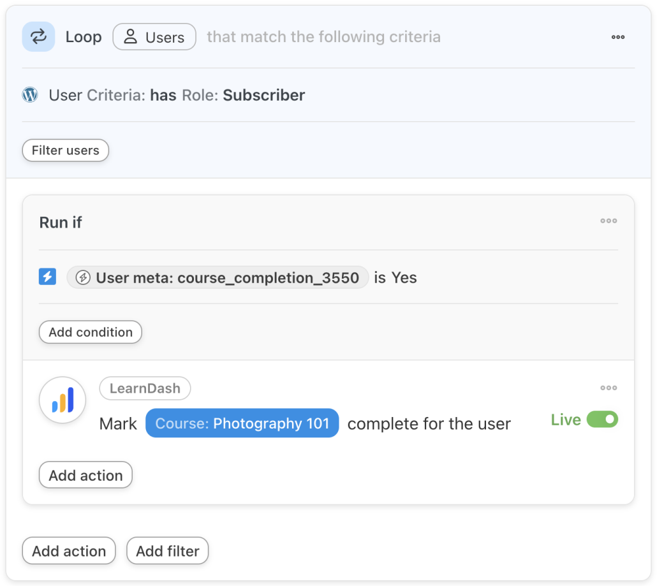This screenshot has height=586, width=657.
Task: Select the WordPress logo next to User Criteria
Action: click(29, 94)
